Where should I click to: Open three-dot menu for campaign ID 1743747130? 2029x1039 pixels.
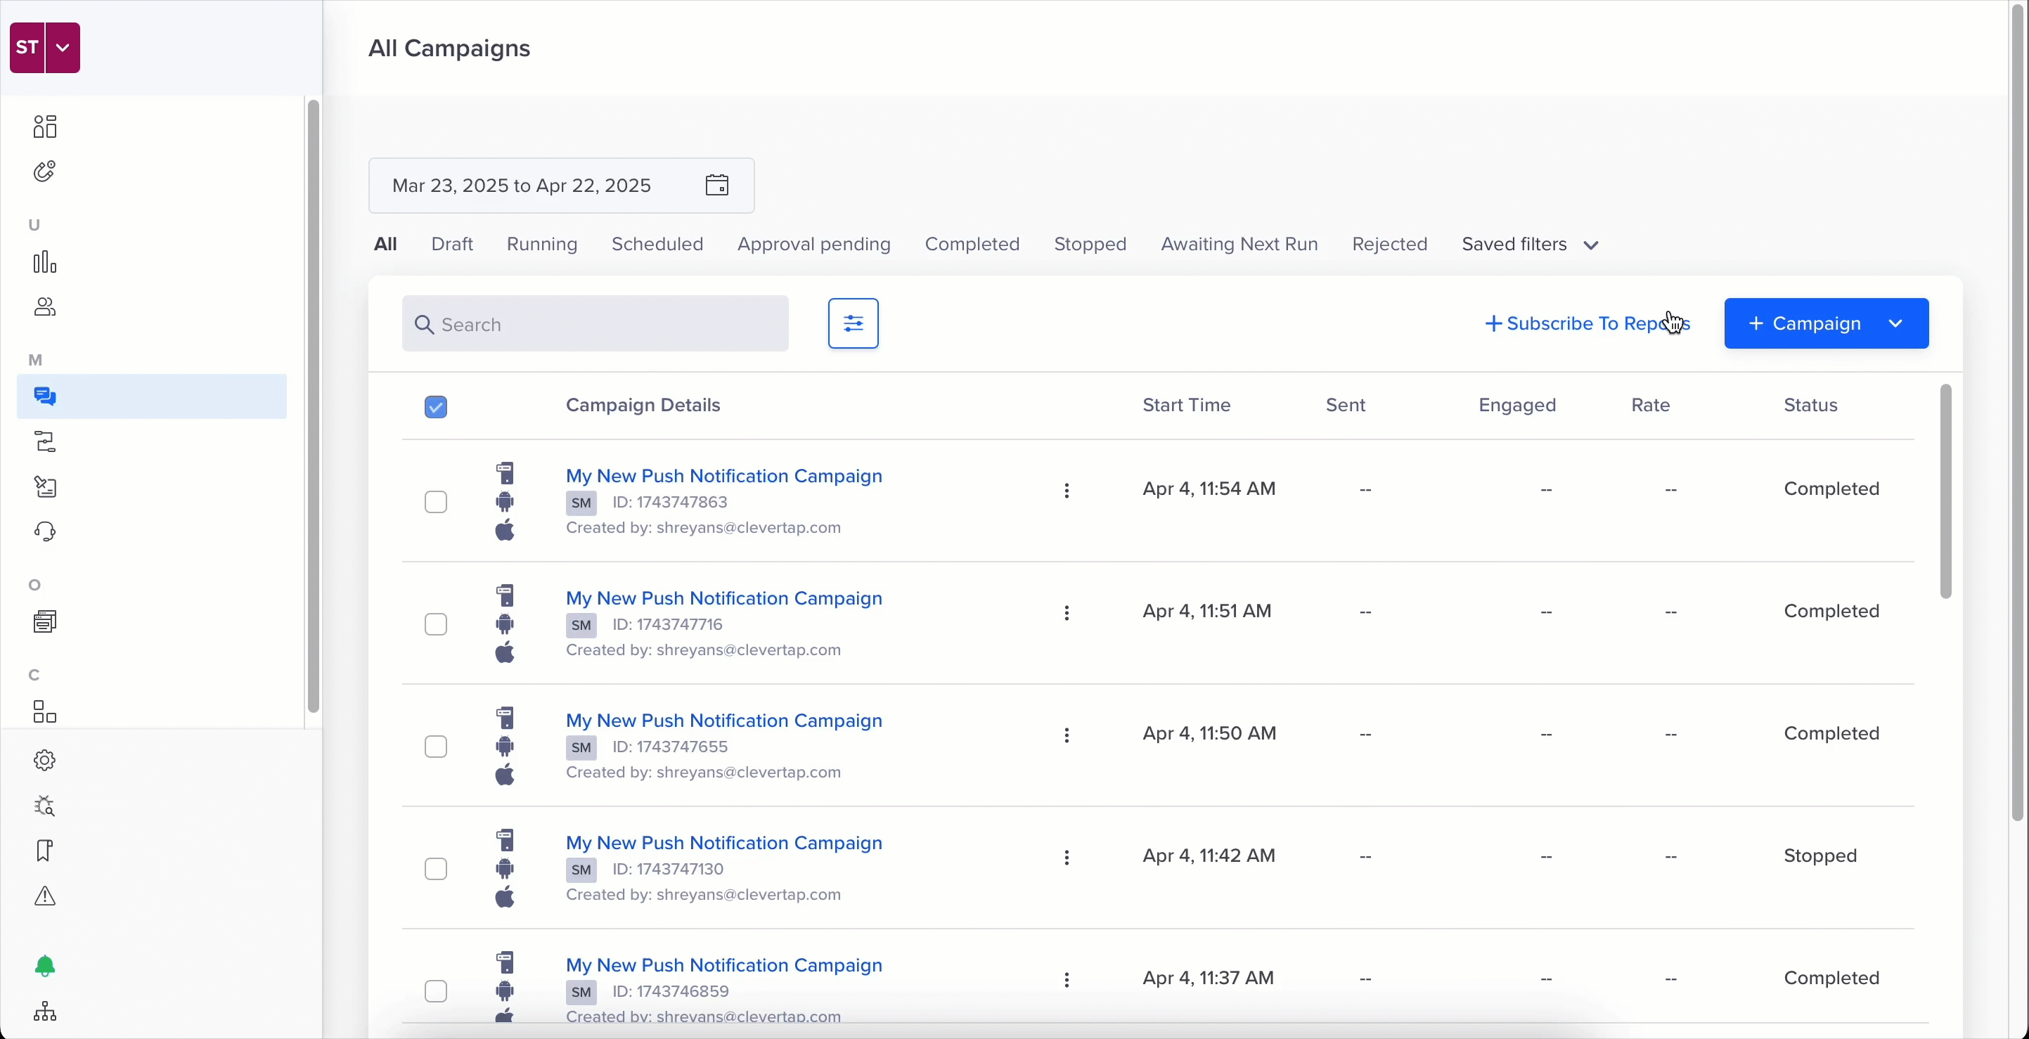(x=1067, y=857)
